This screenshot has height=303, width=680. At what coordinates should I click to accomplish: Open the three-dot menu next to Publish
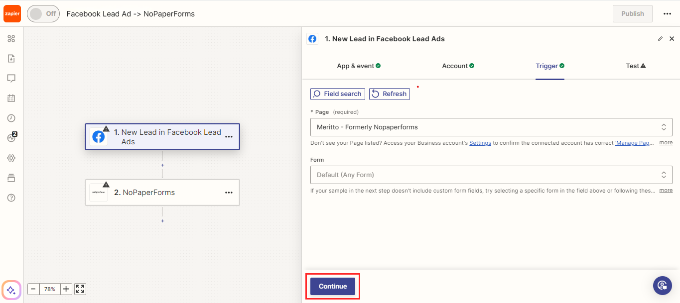pyautogui.click(x=668, y=13)
